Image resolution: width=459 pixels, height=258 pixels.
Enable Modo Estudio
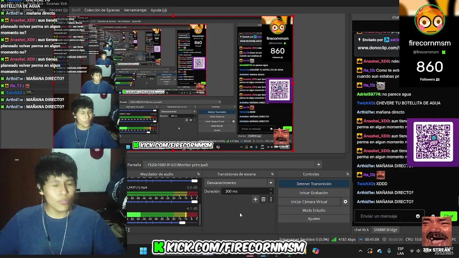[314, 210]
